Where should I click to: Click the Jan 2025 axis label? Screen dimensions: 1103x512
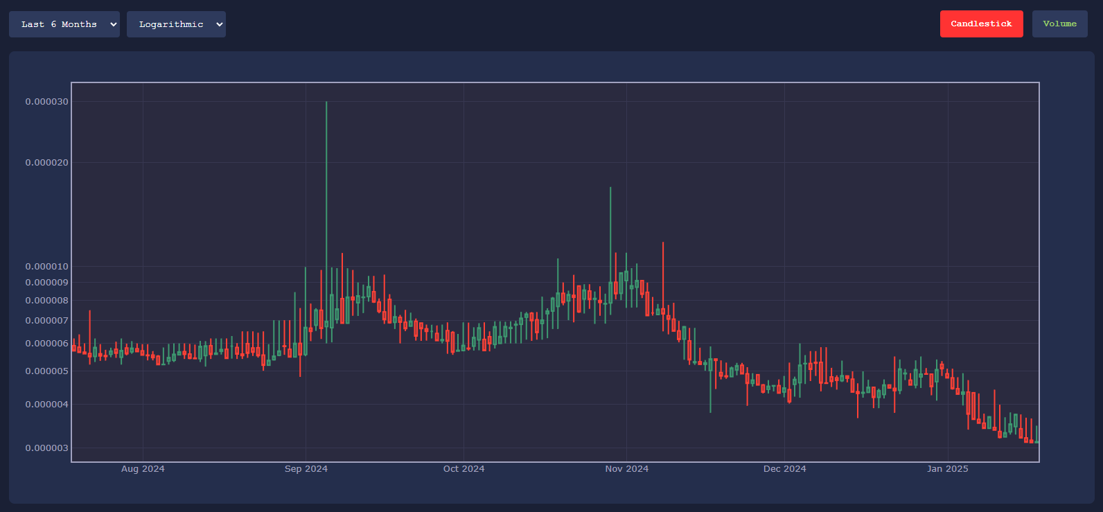click(x=948, y=469)
